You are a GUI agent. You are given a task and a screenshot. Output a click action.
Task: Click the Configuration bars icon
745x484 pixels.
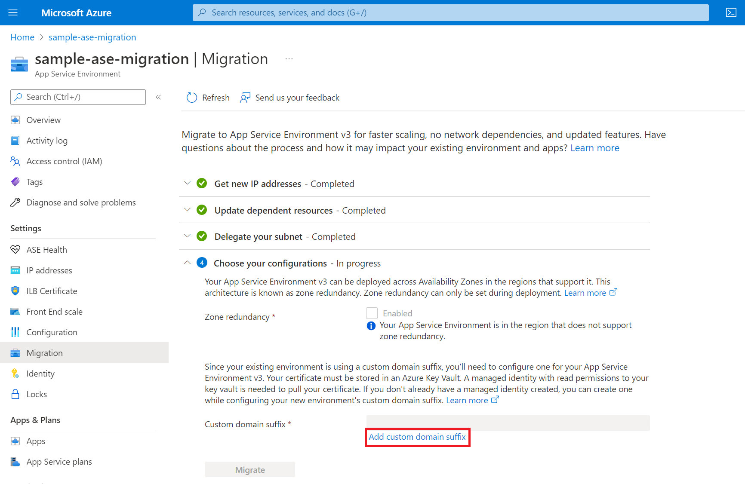coord(15,332)
